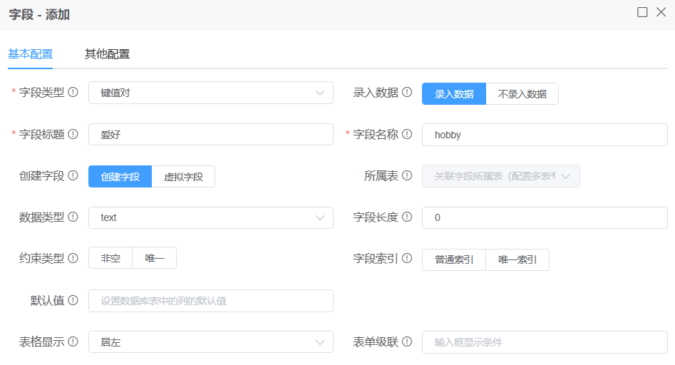Viewport: 675px width, 365px height.
Task: Click the 普通索引 button
Action: click(x=454, y=259)
